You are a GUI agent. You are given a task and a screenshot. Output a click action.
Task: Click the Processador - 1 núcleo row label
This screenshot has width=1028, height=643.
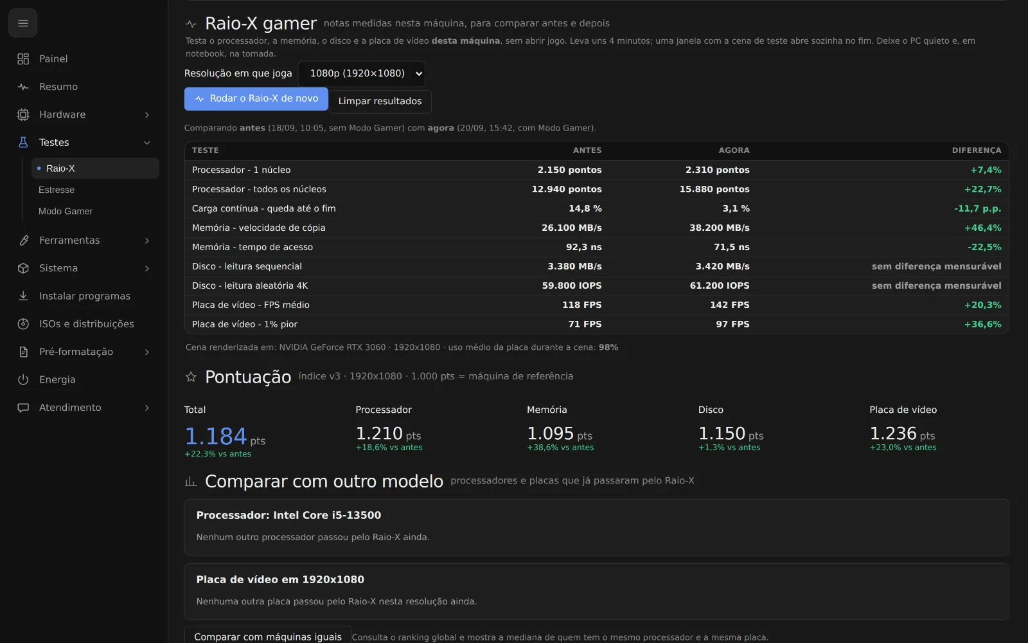(242, 170)
